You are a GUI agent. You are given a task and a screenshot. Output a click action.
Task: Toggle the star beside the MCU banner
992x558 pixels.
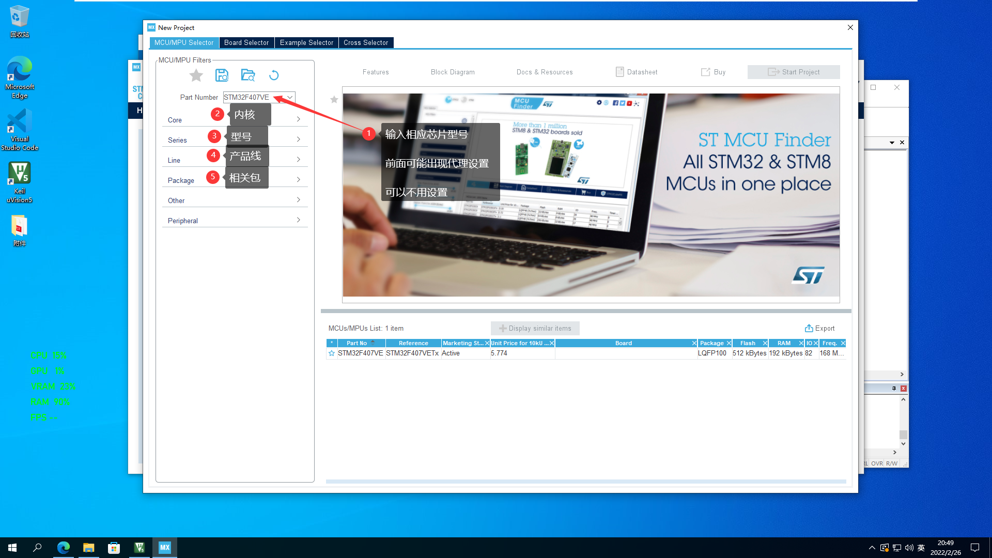pyautogui.click(x=334, y=99)
